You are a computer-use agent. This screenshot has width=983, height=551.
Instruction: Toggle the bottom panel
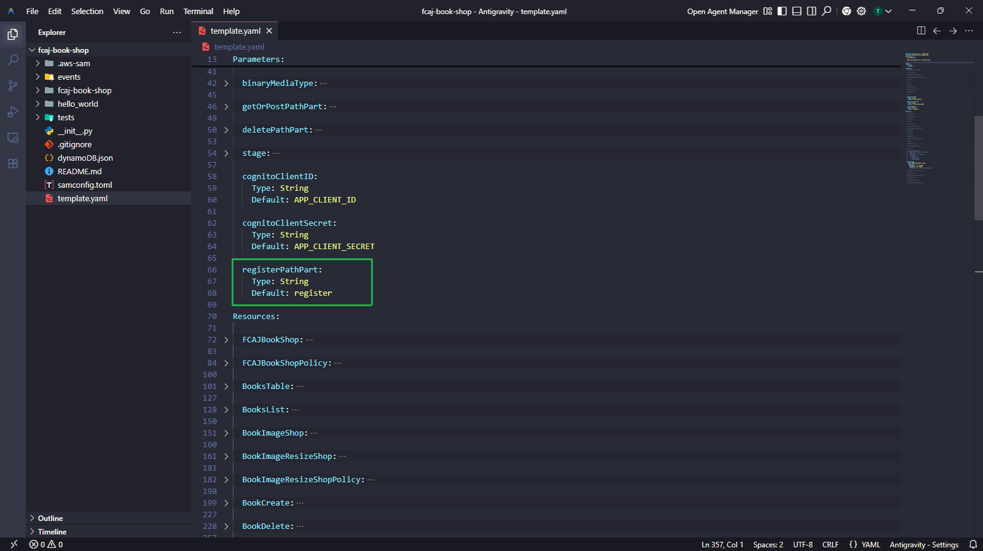point(797,11)
